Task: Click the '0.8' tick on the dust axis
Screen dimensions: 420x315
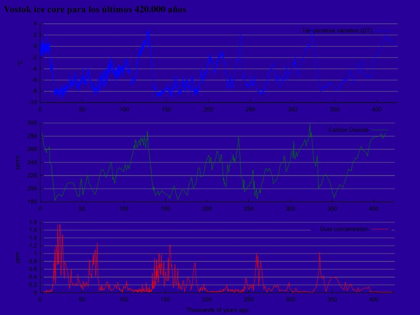Action: tap(33, 261)
